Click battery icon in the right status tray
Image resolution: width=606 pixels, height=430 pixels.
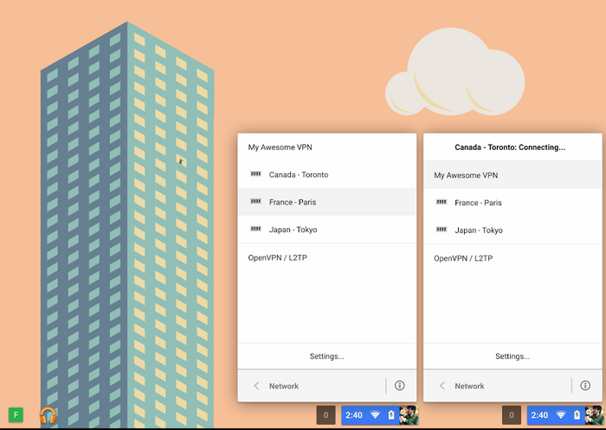pyautogui.click(x=577, y=415)
